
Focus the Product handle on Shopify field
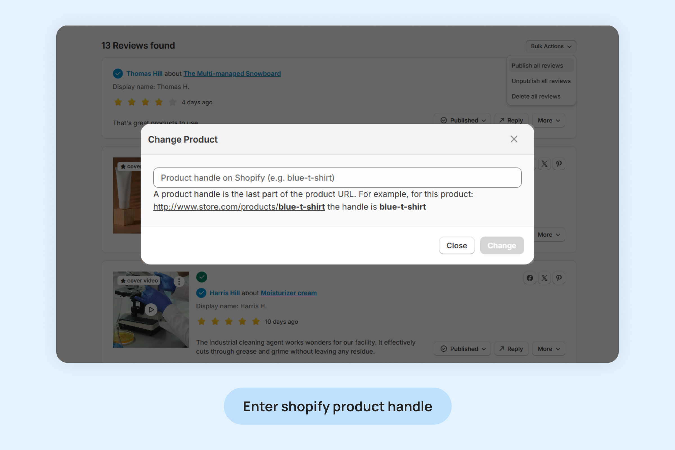click(x=337, y=178)
